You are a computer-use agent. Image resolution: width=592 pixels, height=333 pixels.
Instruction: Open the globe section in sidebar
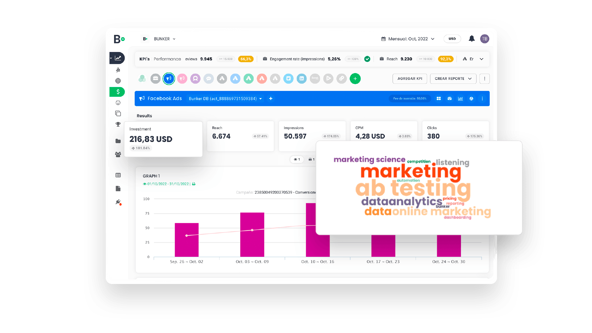[x=118, y=81]
